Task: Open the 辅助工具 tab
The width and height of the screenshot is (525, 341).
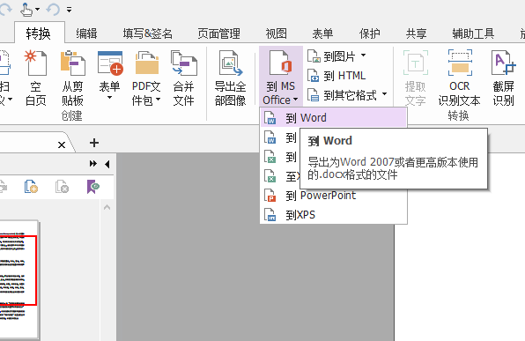Action: coord(473,33)
